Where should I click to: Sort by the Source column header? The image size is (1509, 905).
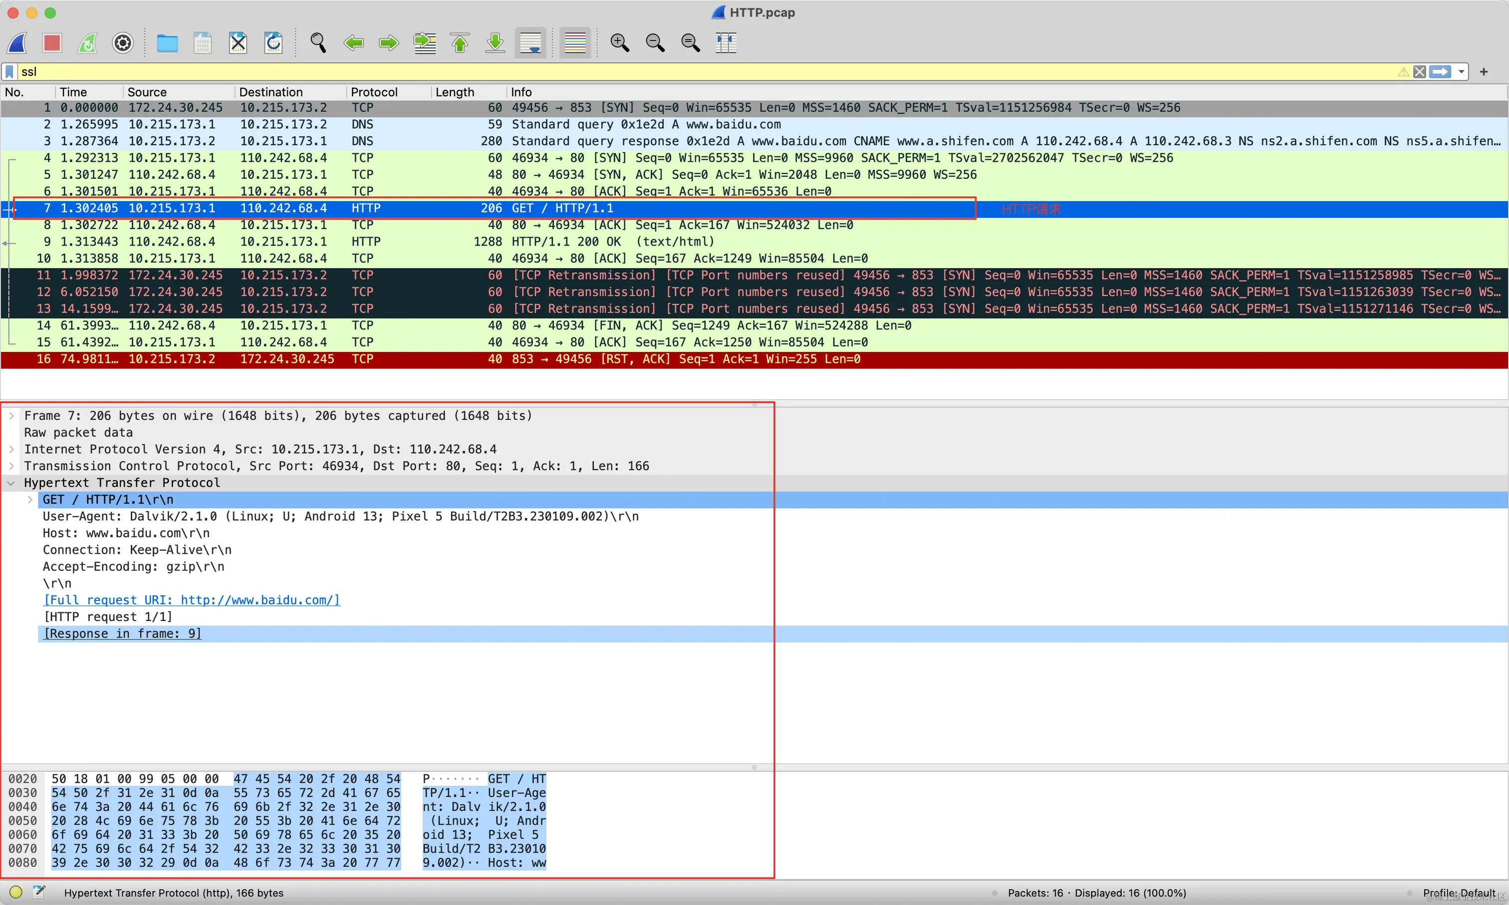[147, 92]
